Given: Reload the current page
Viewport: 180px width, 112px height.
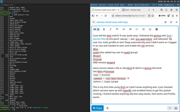Looking at the screenshot, I should coord(106,16).
